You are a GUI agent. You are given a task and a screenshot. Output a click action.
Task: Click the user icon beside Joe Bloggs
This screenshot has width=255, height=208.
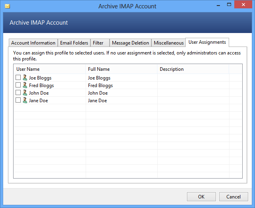[25, 78]
